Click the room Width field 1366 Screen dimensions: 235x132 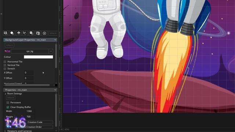[x=30, y=111]
